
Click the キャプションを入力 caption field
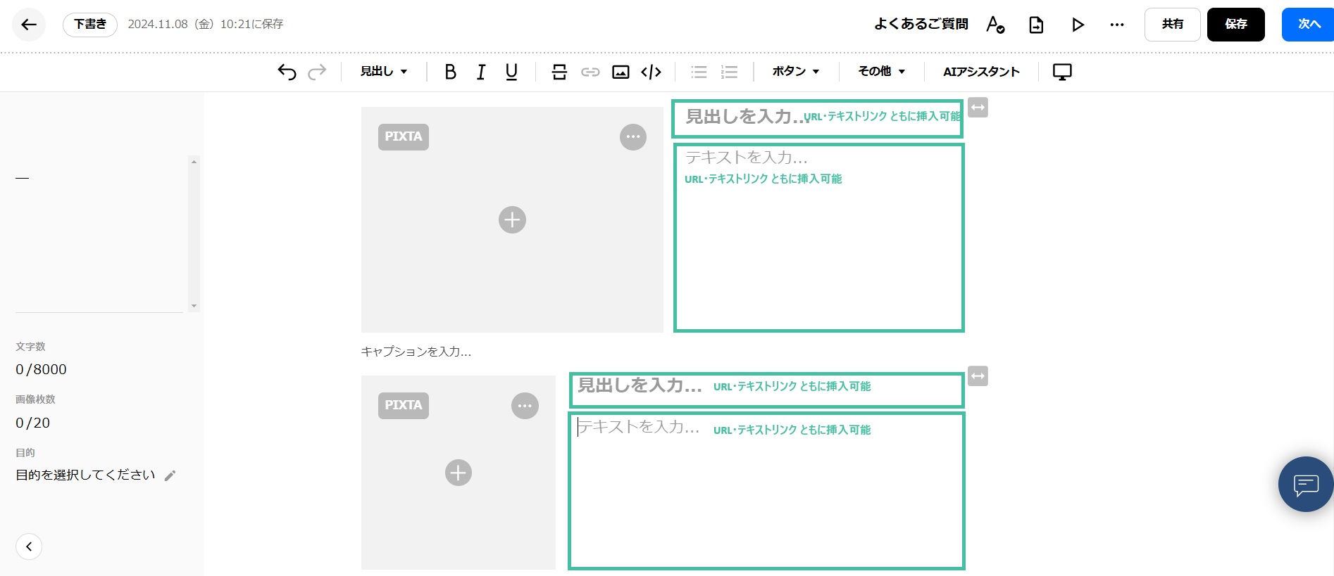click(416, 352)
